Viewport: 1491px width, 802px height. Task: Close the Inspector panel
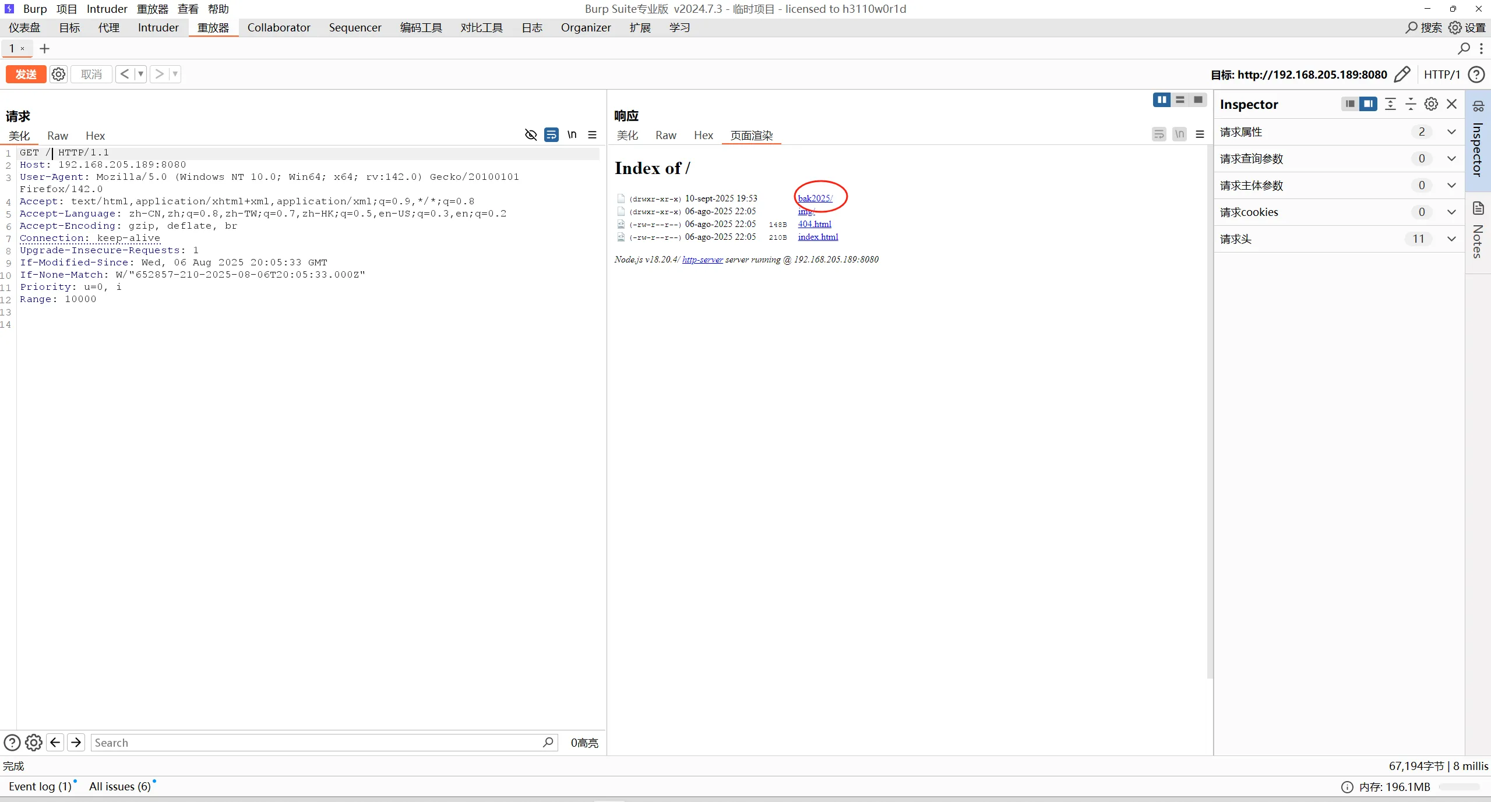pyautogui.click(x=1452, y=104)
